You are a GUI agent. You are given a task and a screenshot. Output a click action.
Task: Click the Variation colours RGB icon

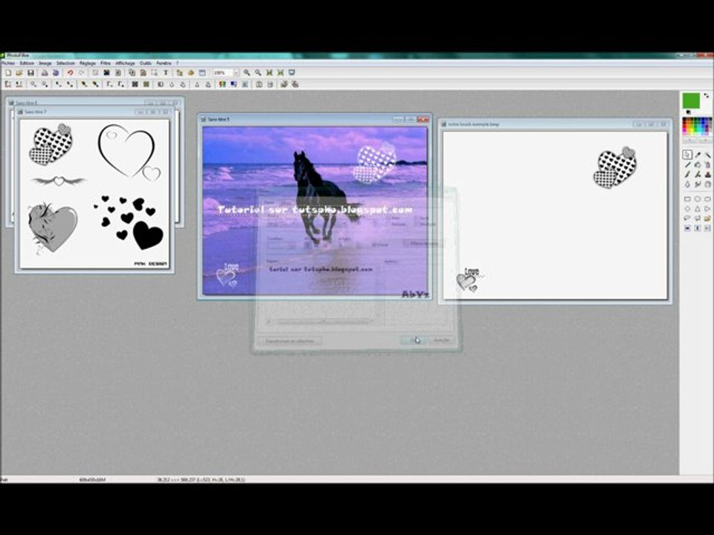point(222,84)
